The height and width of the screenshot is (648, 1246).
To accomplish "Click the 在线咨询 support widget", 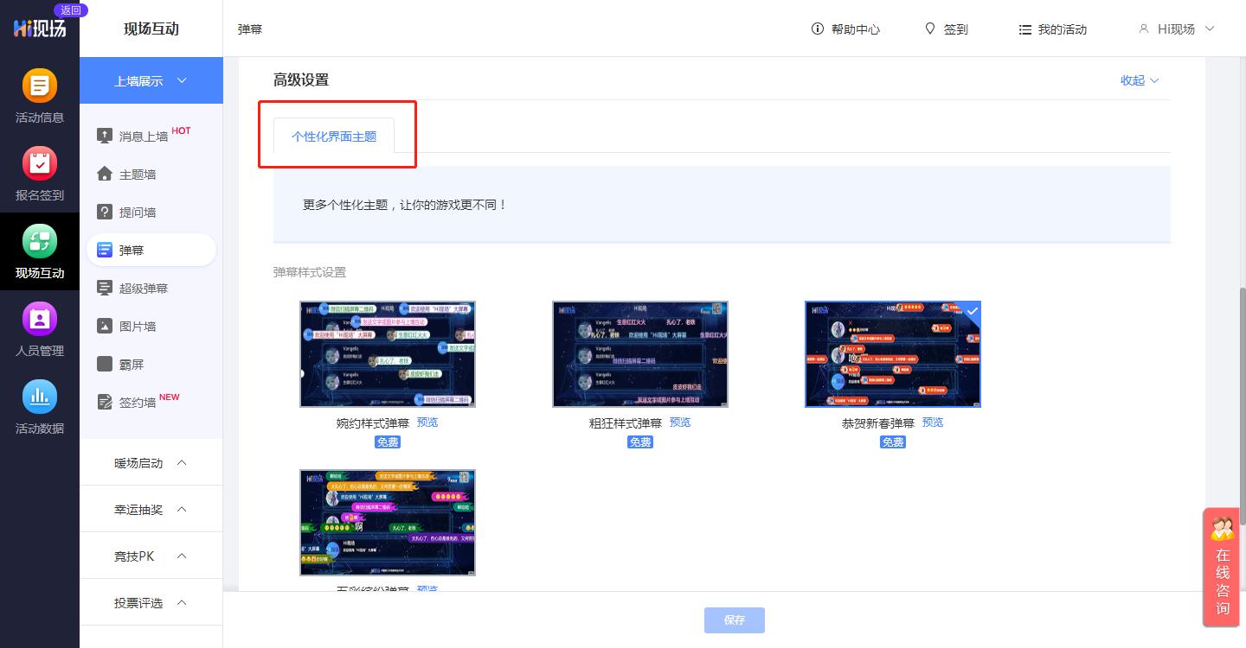I will 1223,568.
